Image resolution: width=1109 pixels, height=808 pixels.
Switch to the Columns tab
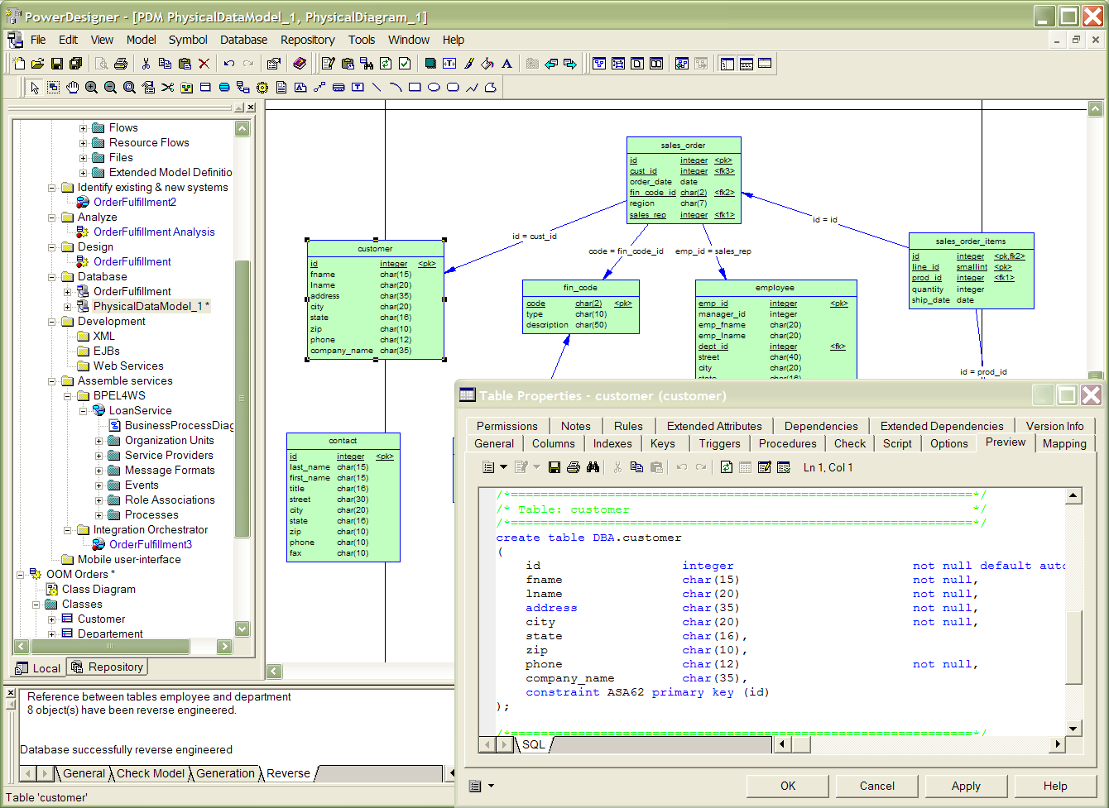pyautogui.click(x=553, y=443)
